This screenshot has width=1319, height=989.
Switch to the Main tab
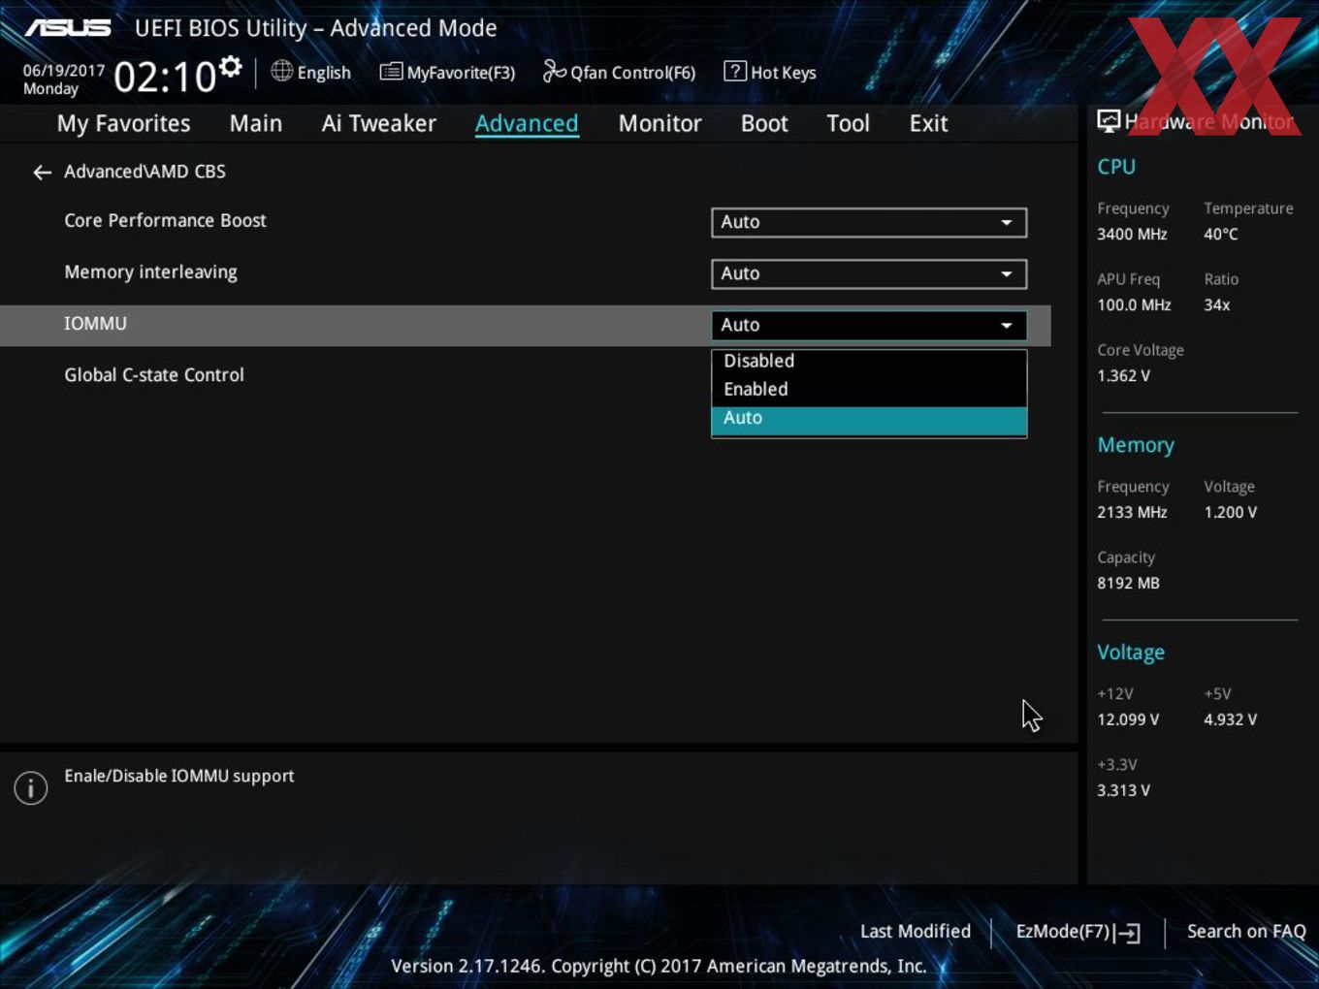click(256, 123)
